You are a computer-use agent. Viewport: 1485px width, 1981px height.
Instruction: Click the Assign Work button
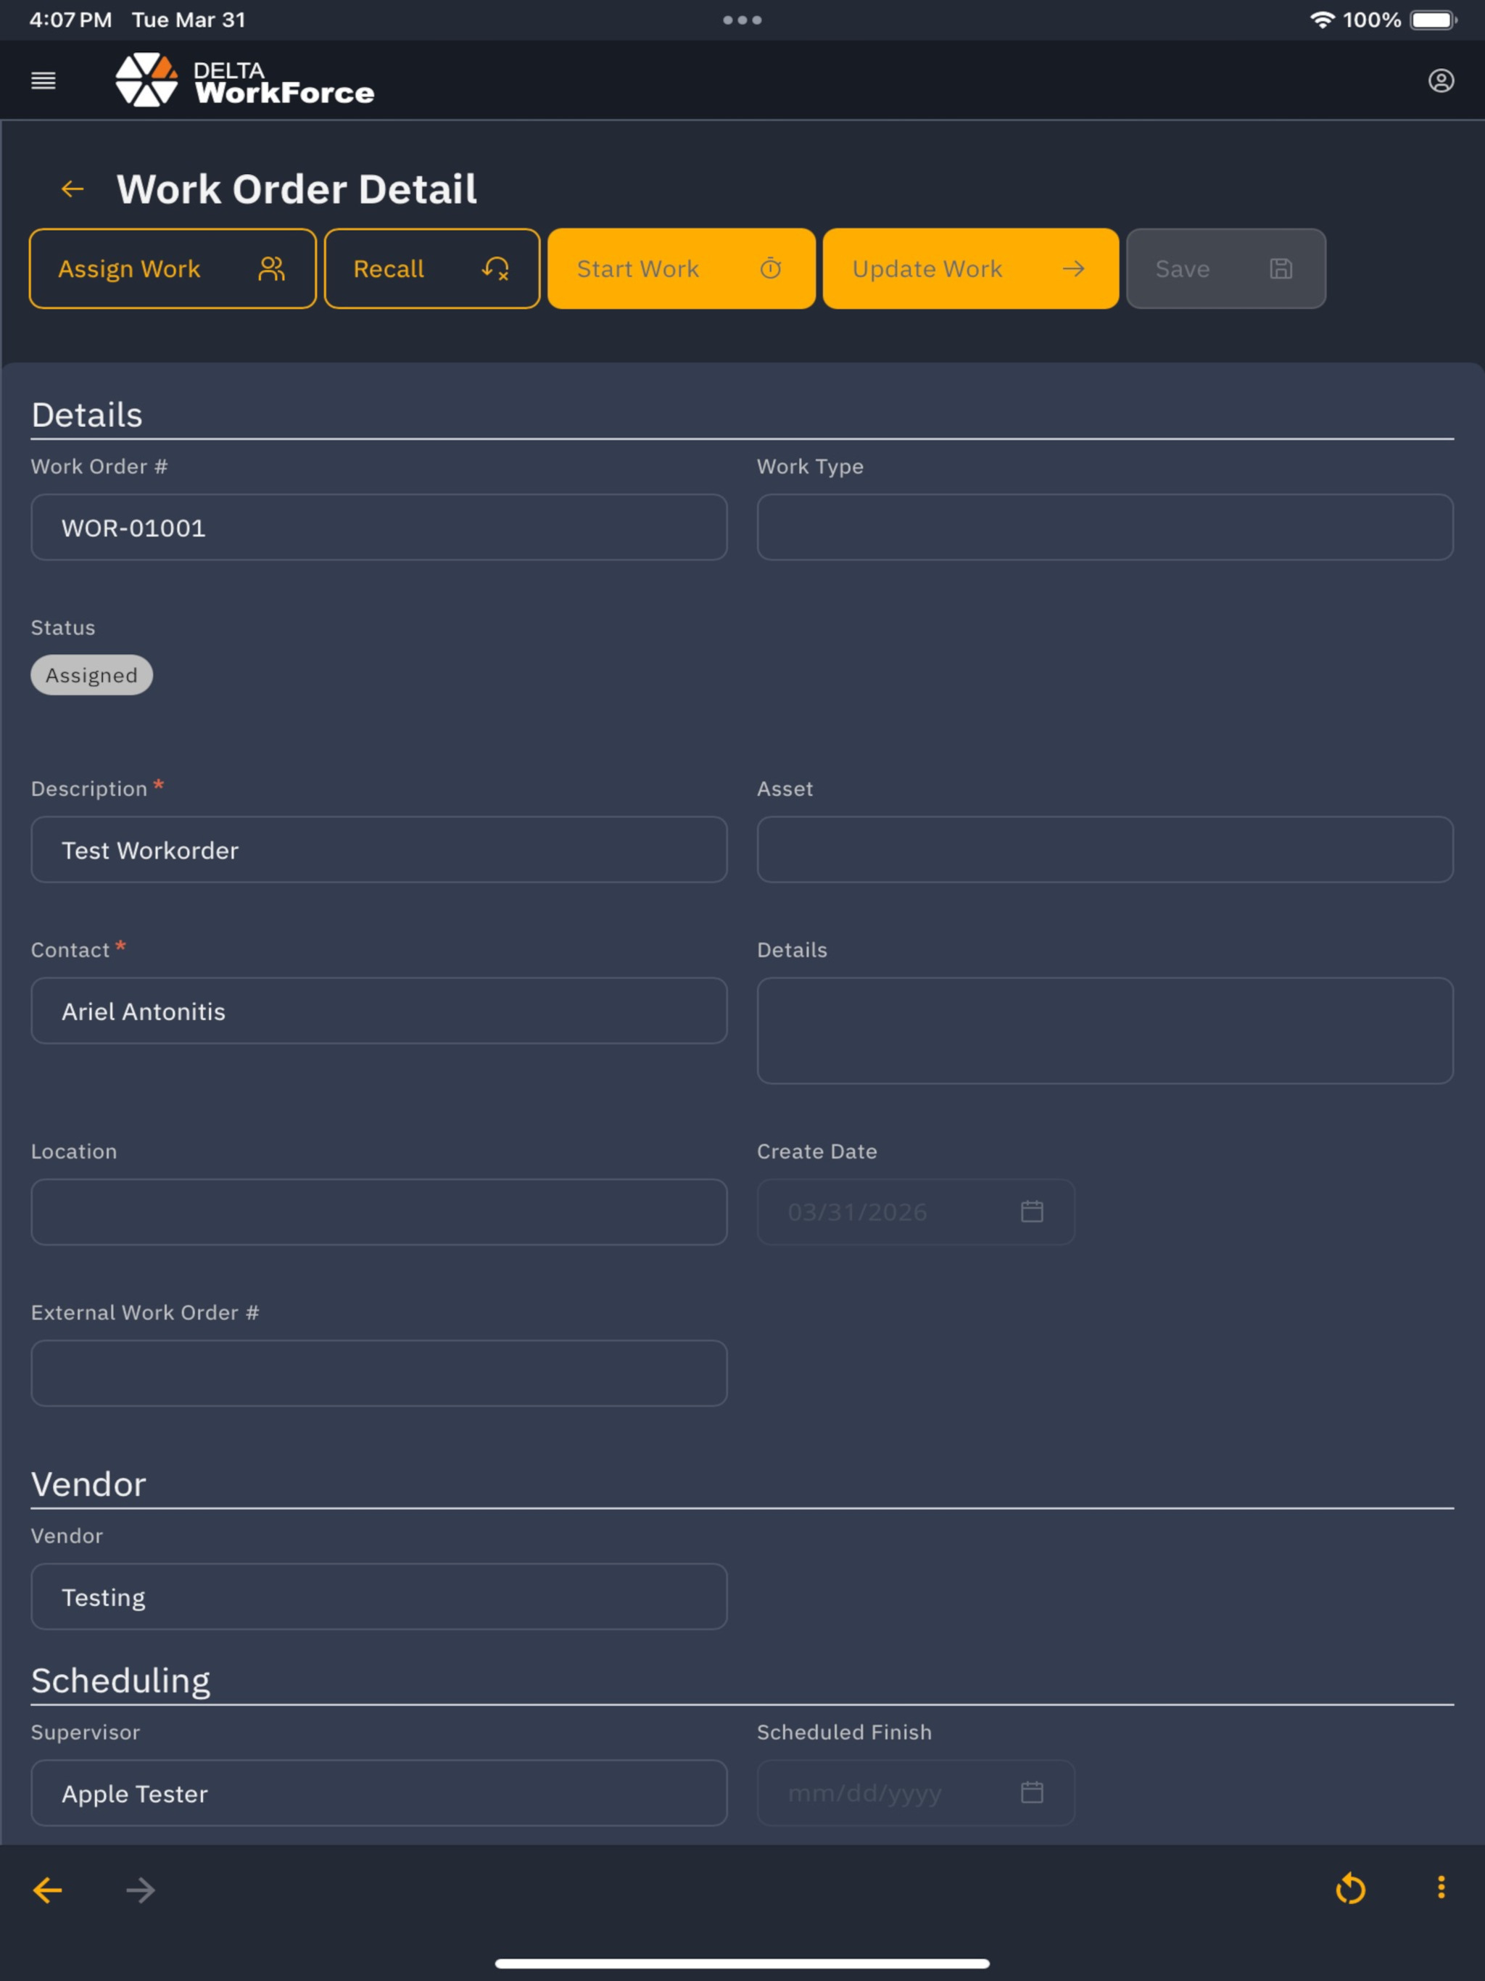173,269
